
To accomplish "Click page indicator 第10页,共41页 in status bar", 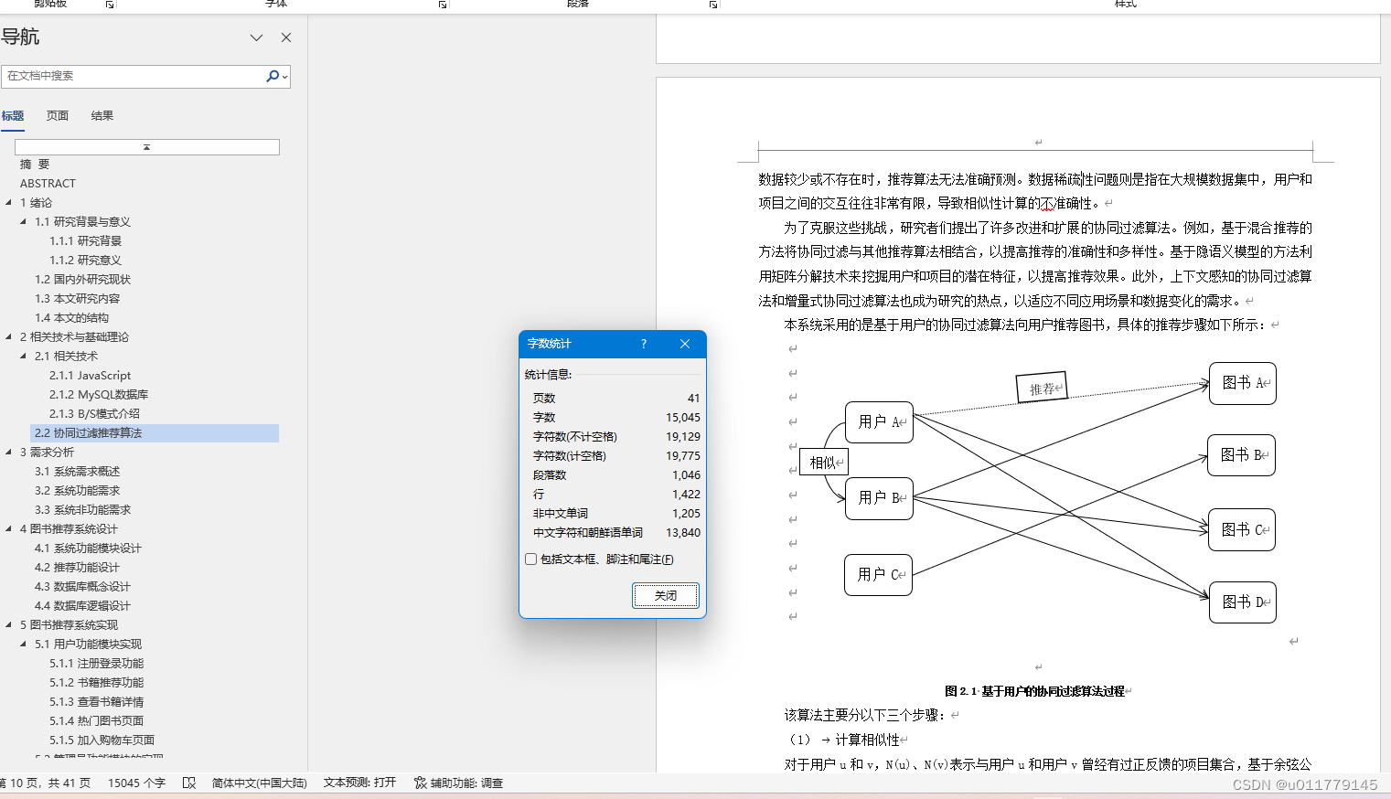I will (46, 783).
